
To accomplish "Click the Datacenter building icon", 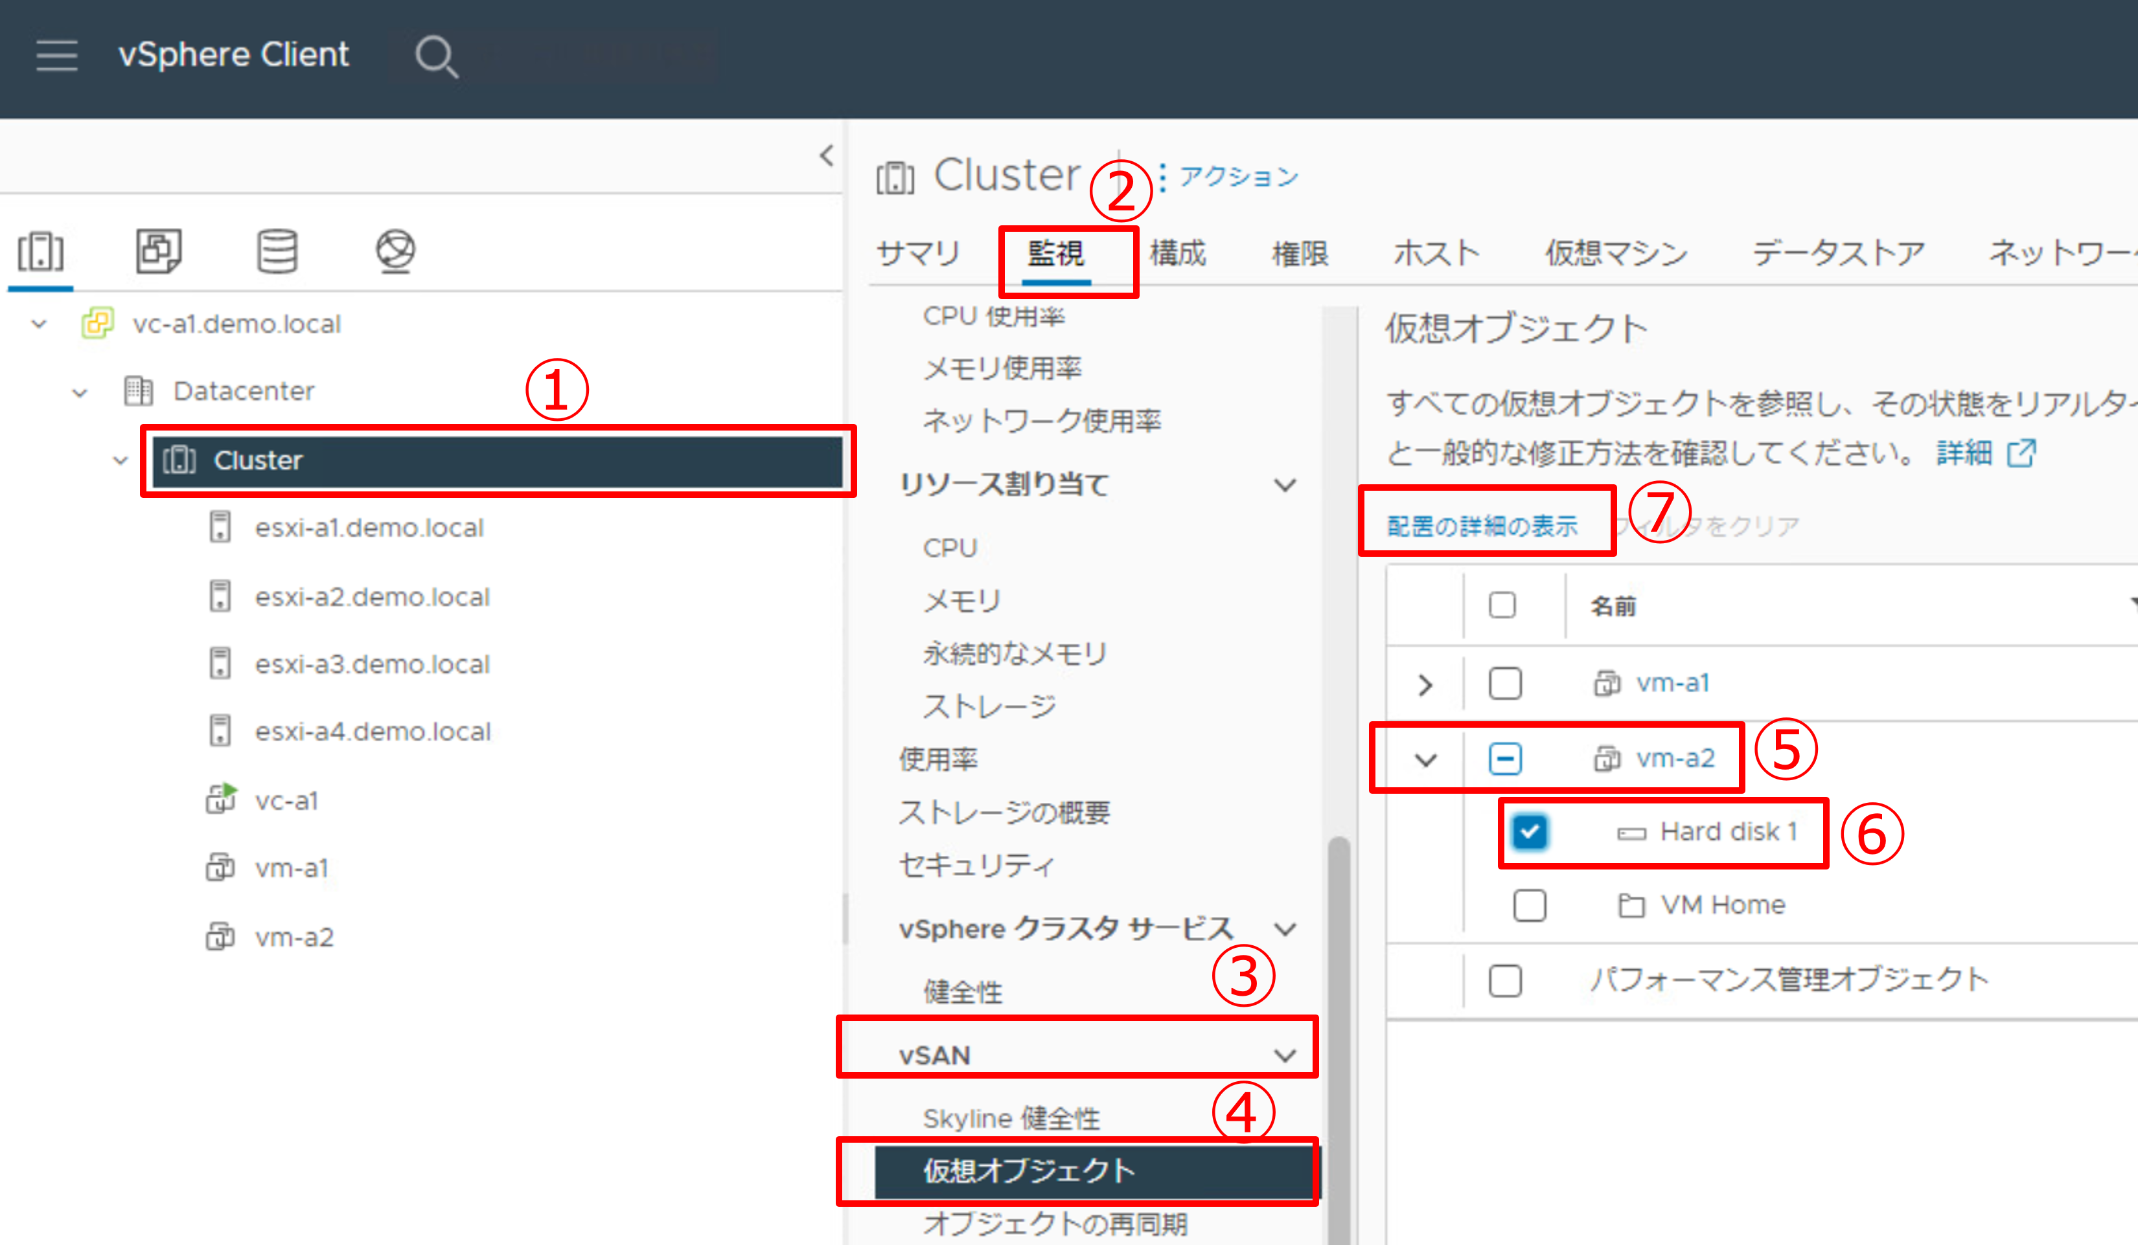I will [138, 391].
